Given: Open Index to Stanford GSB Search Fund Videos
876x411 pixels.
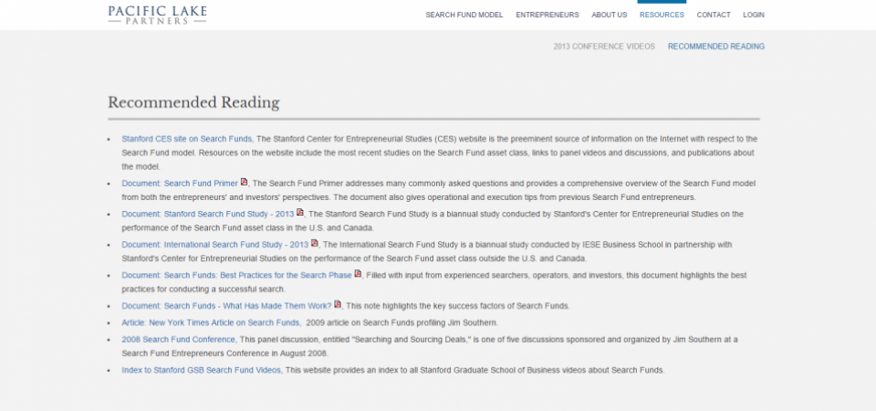Looking at the screenshot, I should [201, 370].
